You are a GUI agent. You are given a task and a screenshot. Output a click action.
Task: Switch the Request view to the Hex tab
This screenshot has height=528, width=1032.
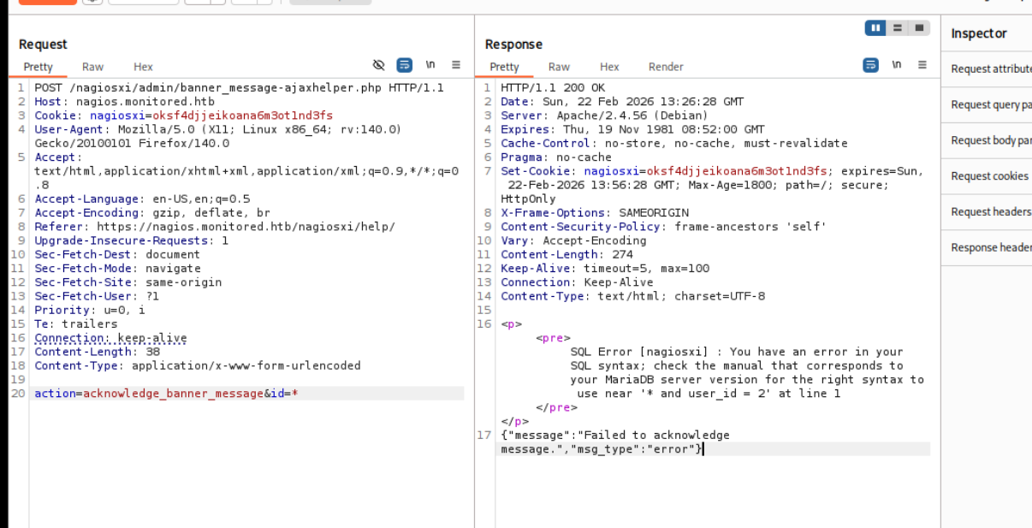pyautogui.click(x=143, y=67)
